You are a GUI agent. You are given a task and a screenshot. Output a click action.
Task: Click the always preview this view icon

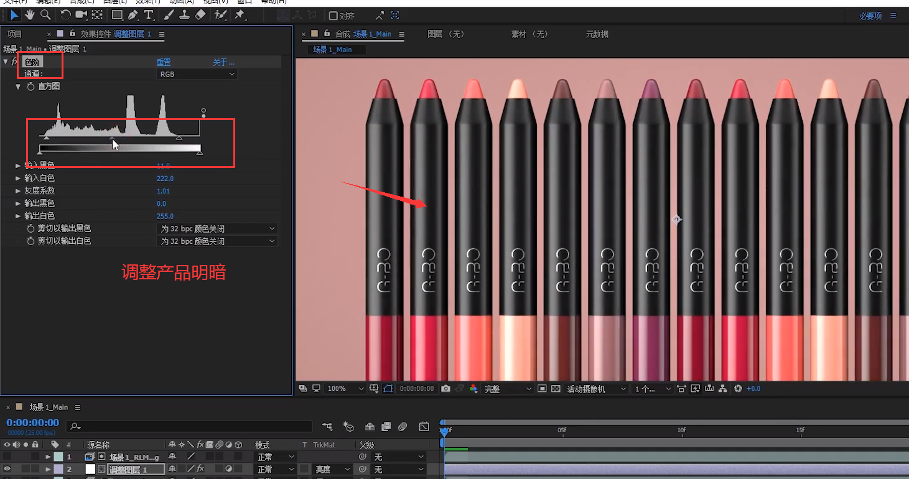tap(303, 388)
